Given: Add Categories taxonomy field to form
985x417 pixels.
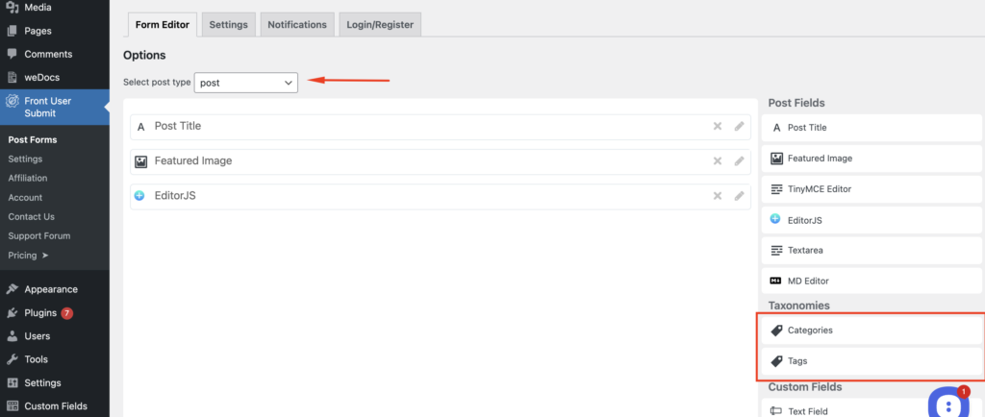Looking at the screenshot, I should click(x=871, y=331).
